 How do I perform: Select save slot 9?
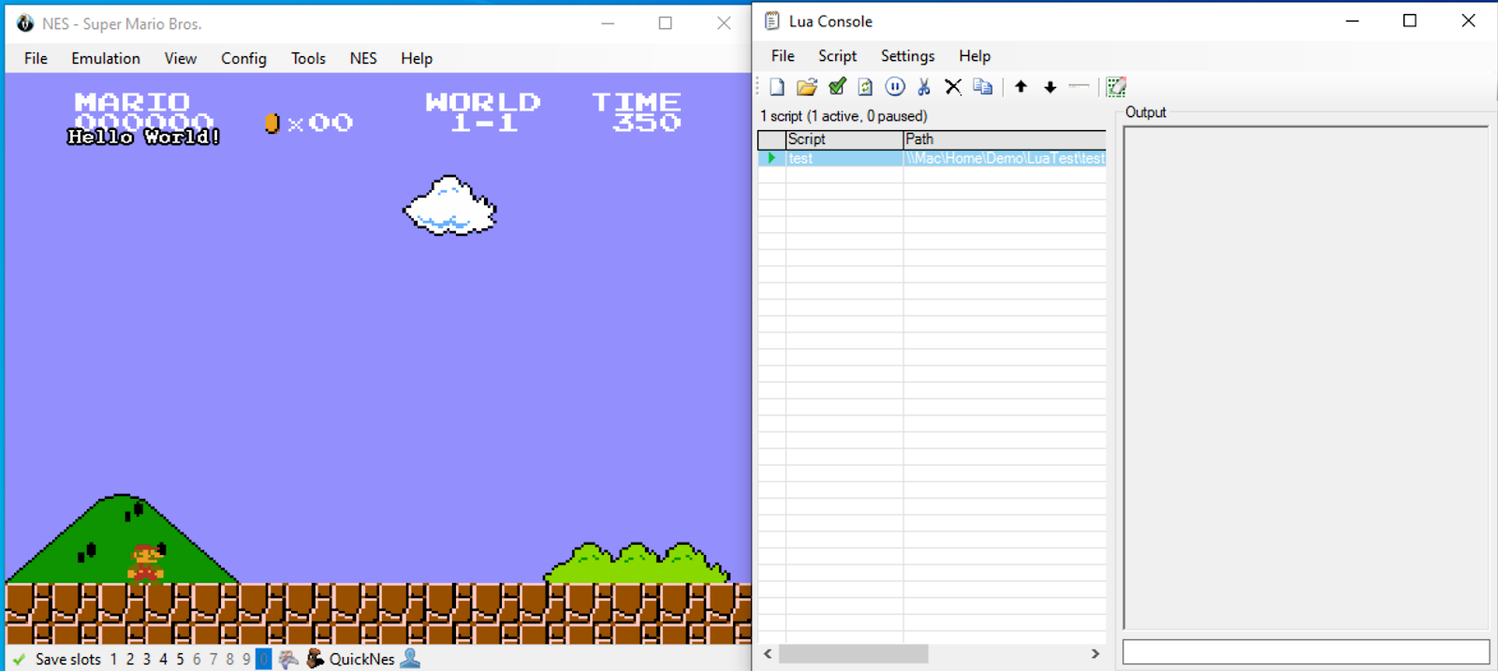click(246, 659)
